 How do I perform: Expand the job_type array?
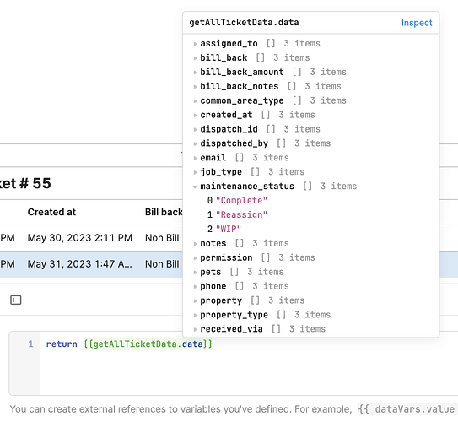(x=195, y=172)
